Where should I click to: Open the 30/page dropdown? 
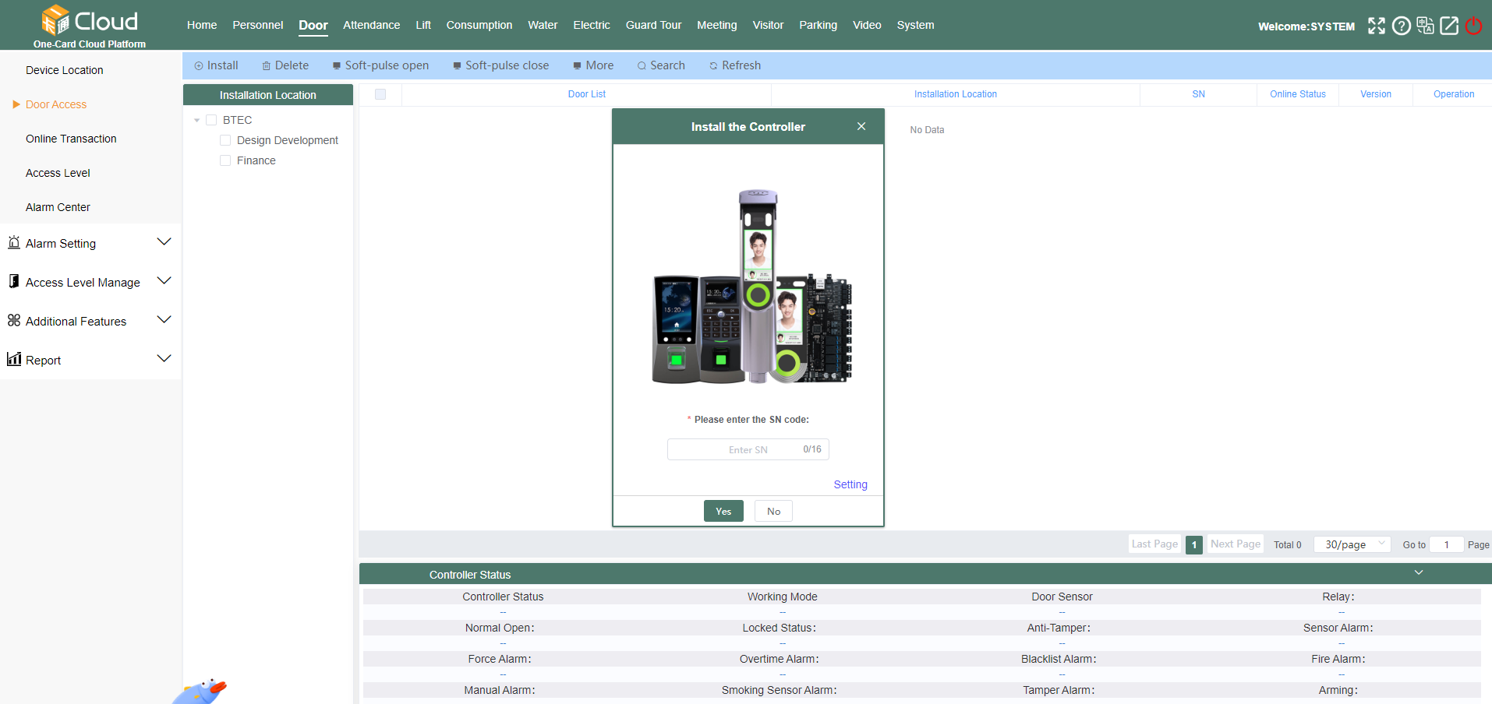(1352, 544)
